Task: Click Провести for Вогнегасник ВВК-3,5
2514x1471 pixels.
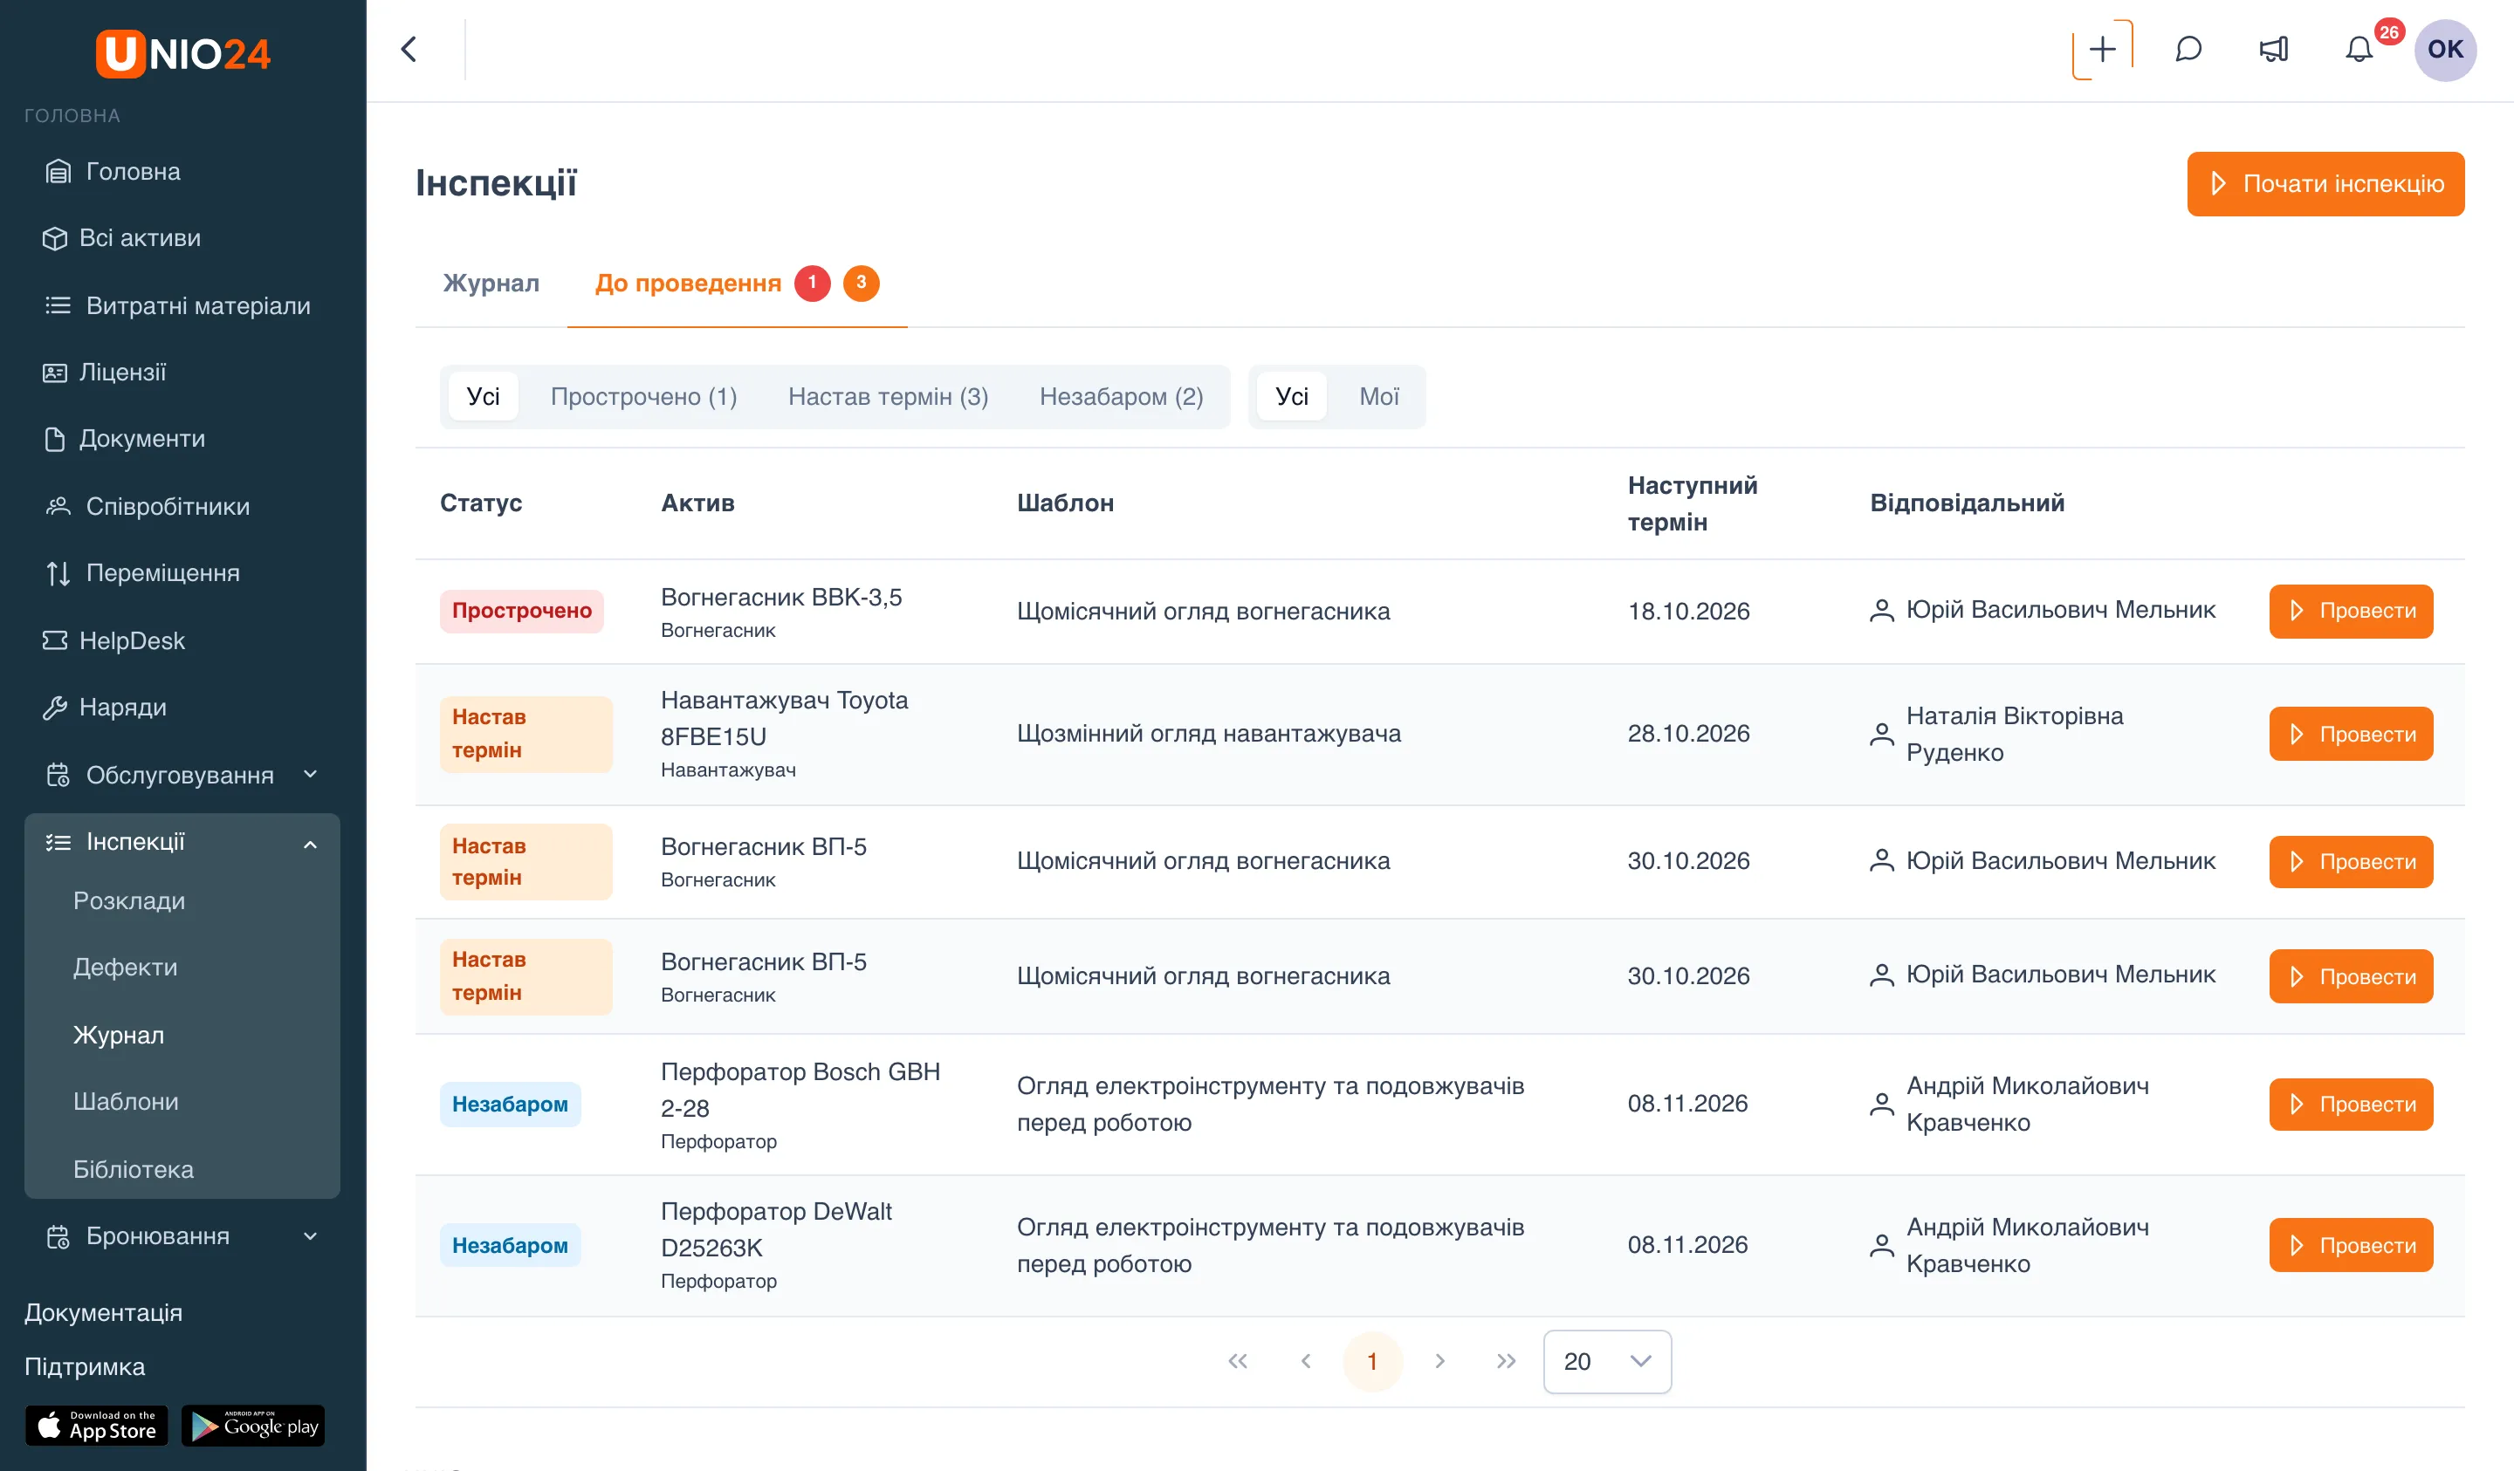Action: (x=2351, y=611)
